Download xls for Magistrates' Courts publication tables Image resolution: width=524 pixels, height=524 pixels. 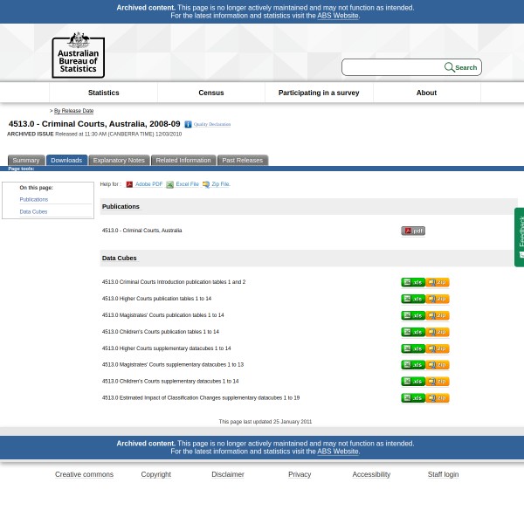click(x=412, y=315)
